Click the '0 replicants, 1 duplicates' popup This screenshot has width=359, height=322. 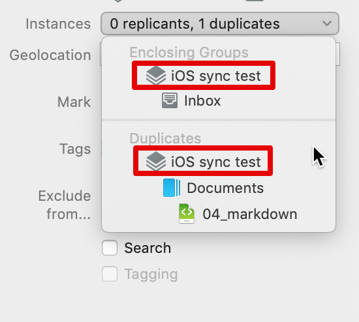pyautogui.click(x=220, y=23)
